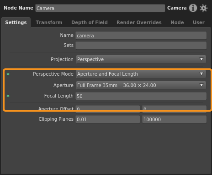Open the Perspective Mode dropdown
The height and width of the screenshot is (175, 212).
point(141,74)
